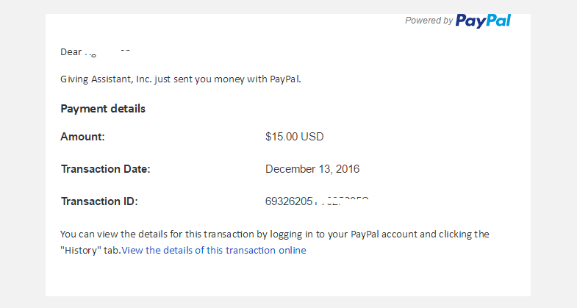The width and height of the screenshot is (577, 308).
Task: Click the "Powered by" text
Action: (429, 21)
